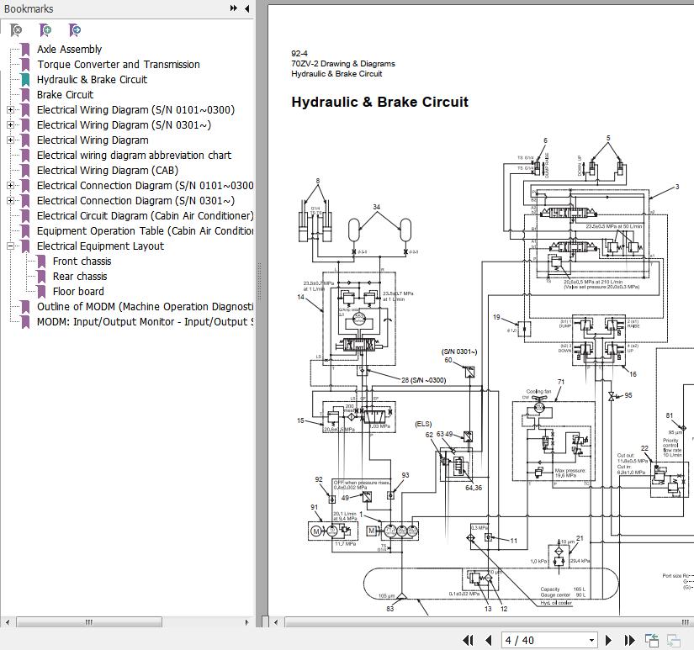Select the Electrical Equipment Layout bookmark
The height and width of the screenshot is (650, 694).
100,246
